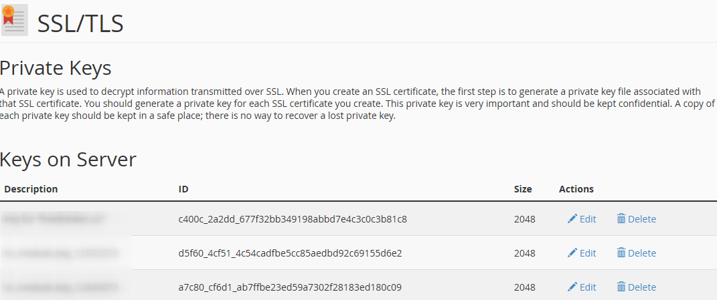
Task: Click pencil icon for key a7c80_cf6d1
Action: 572,287
